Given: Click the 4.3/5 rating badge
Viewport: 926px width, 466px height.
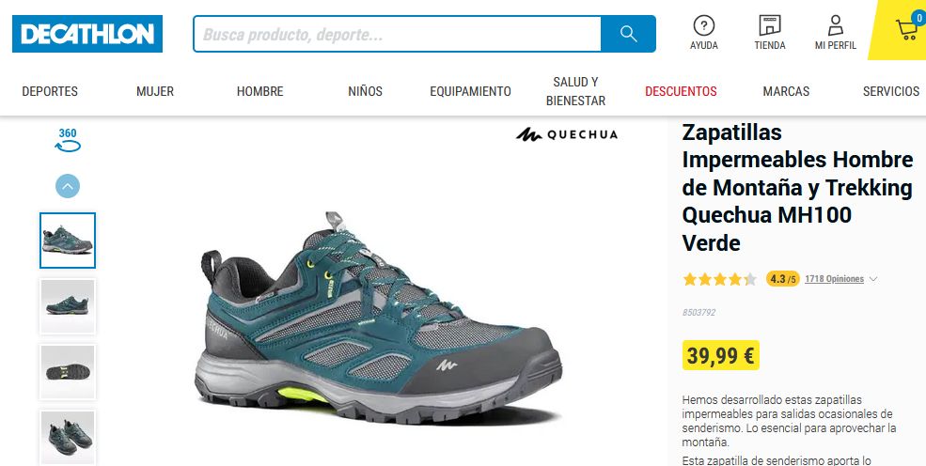Looking at the screenshot, I should pyautogui.click(x=782, y=278).
